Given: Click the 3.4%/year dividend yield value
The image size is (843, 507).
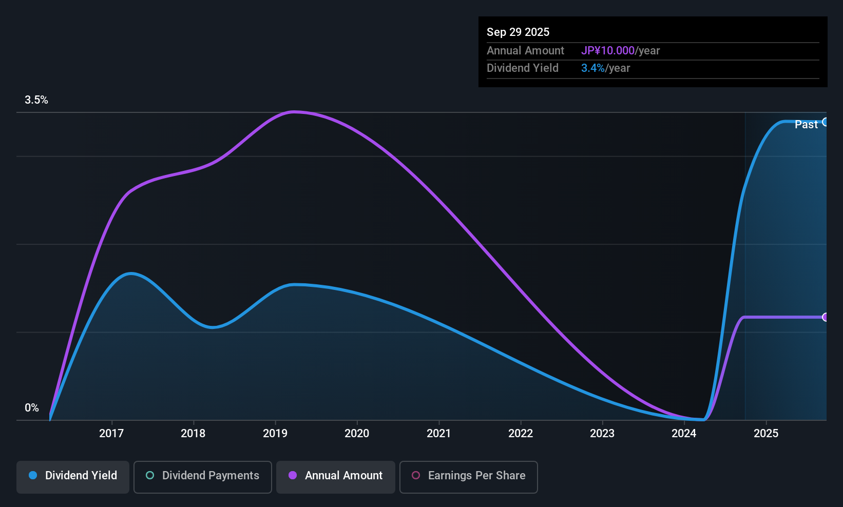Looking at the screenshot, I should (x=605, y=68).
